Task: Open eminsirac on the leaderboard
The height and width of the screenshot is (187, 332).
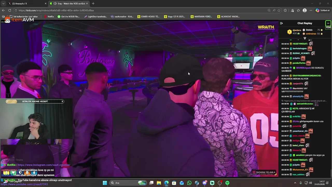Action: 311,34
